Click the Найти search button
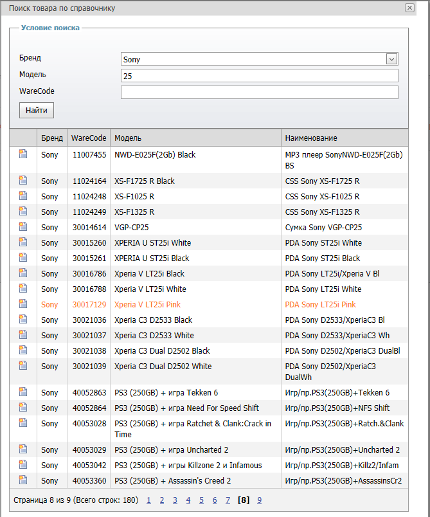The image size is (430, 517). pyautogui.click(x=37, y=110)
